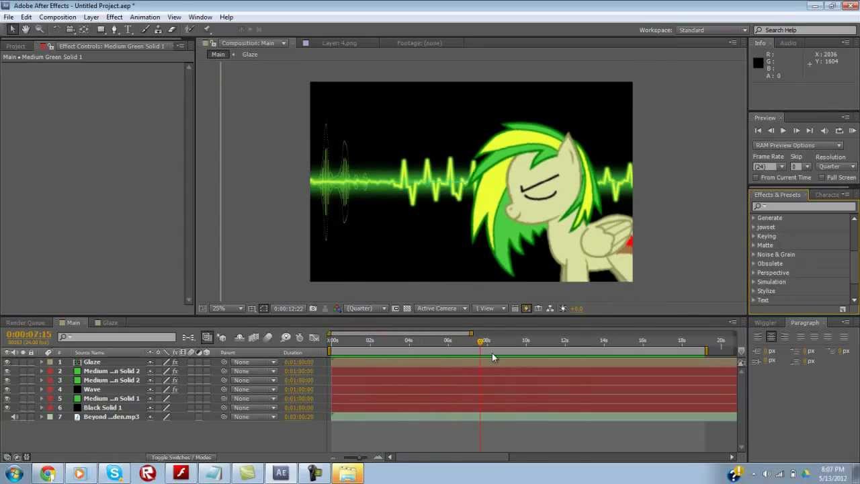The width and height of the screenshot is (860, 484).
Task: Select the Horizontal Type tool
Action: click(128, 30)
